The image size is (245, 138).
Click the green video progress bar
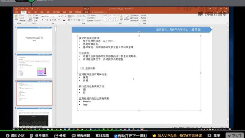pos(73,130)
